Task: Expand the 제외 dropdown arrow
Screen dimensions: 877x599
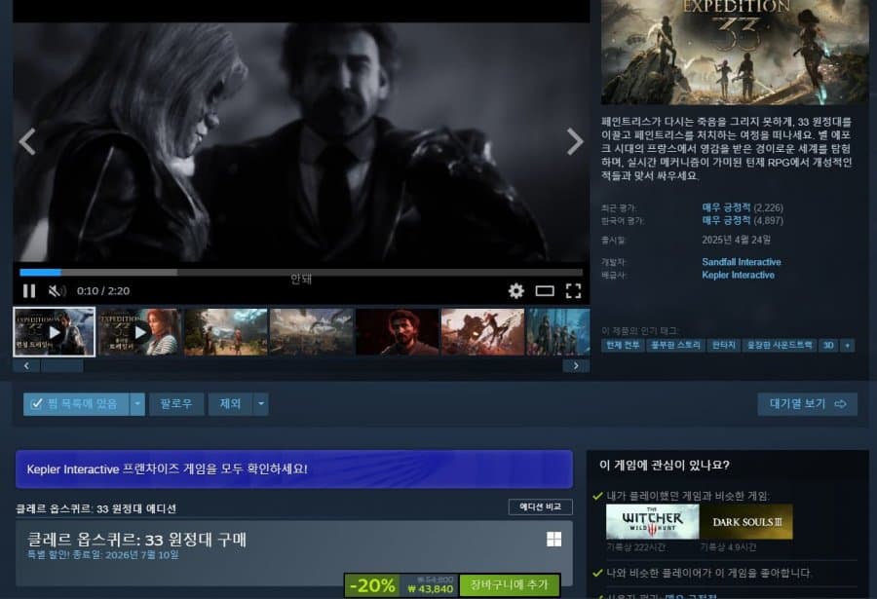Action: pyautogui.click(x=261, y=404)
